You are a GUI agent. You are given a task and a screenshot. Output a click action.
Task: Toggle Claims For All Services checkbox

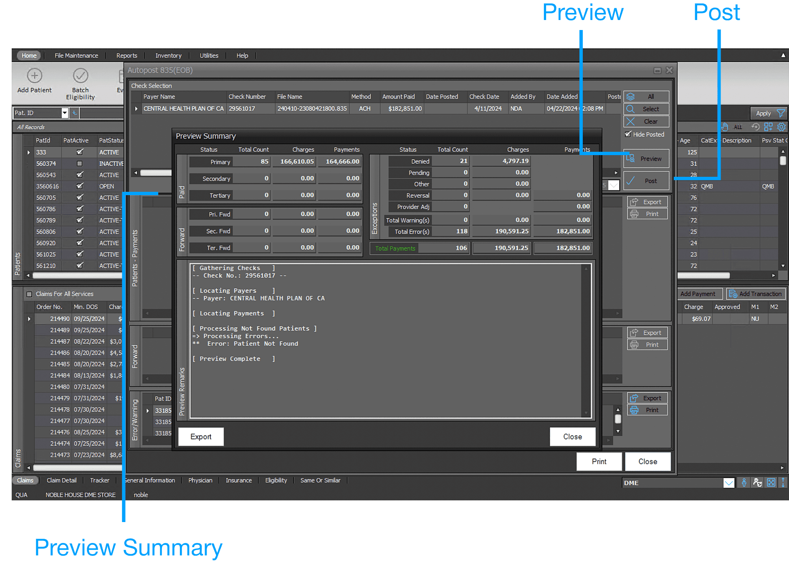coord(29,294)
